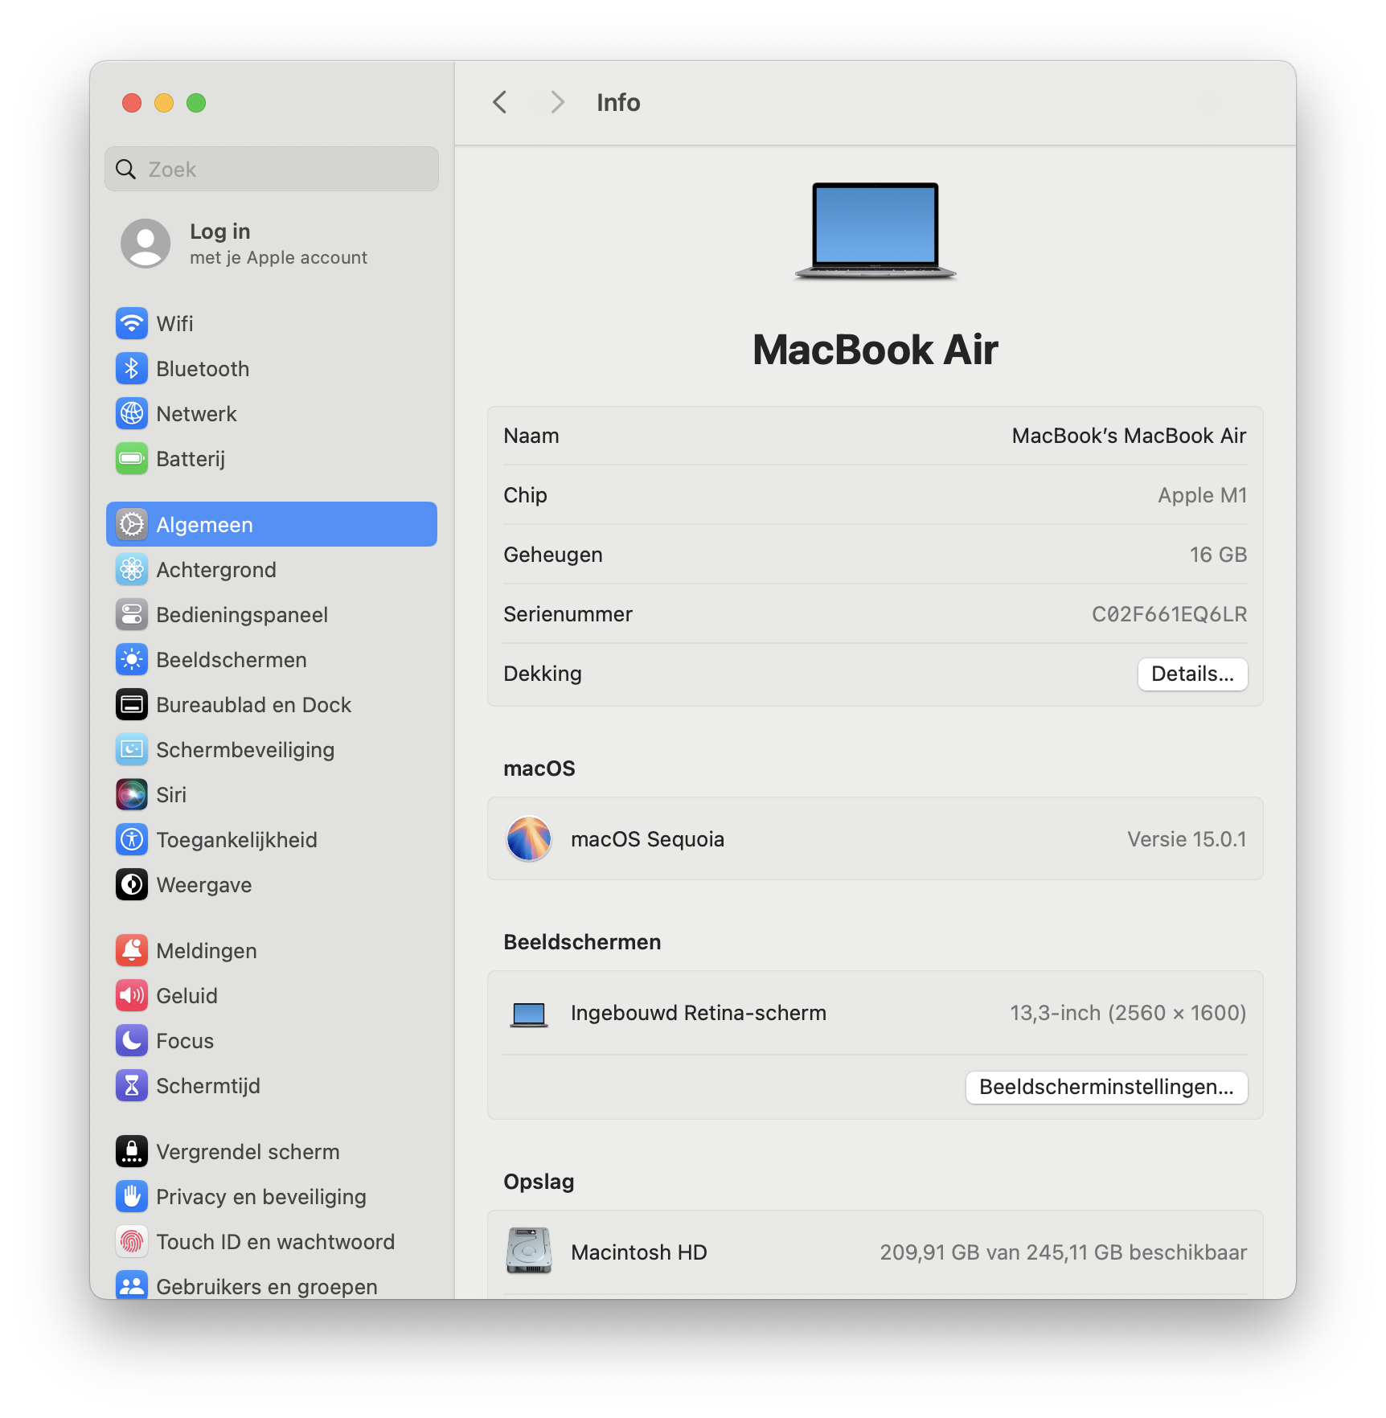
Task: Focus the Zoek search field
Action: pos(272,169)
